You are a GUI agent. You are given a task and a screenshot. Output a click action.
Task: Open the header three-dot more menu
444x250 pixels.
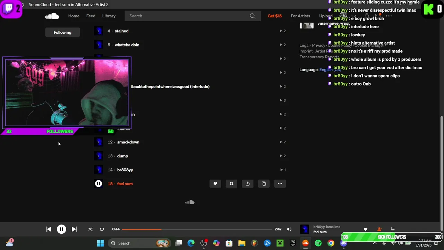pos(389,16)
